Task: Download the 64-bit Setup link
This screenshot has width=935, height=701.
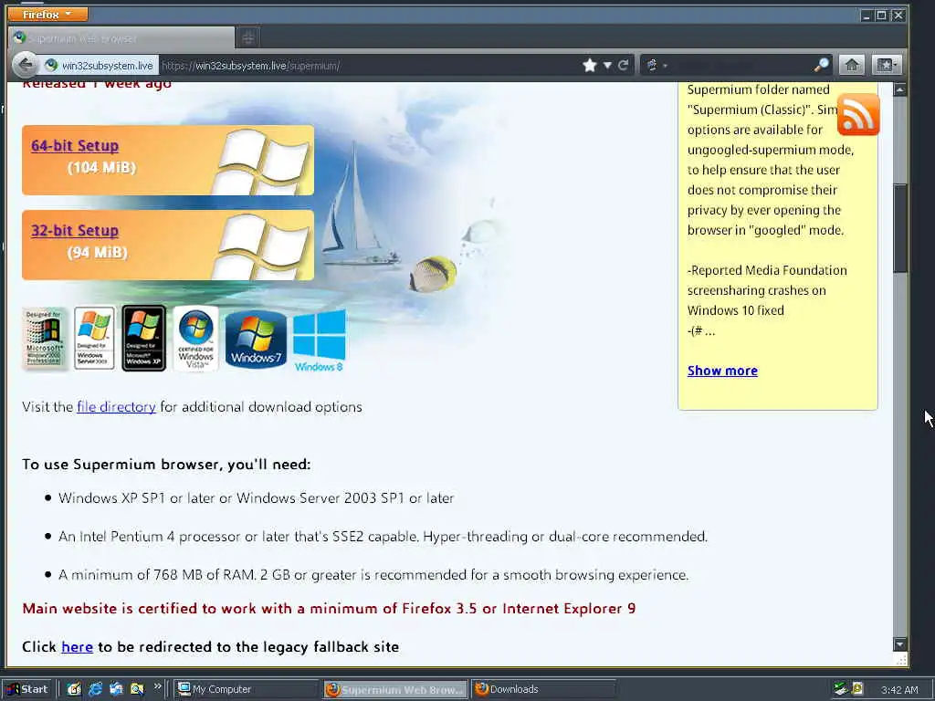Action: point(75,145)
